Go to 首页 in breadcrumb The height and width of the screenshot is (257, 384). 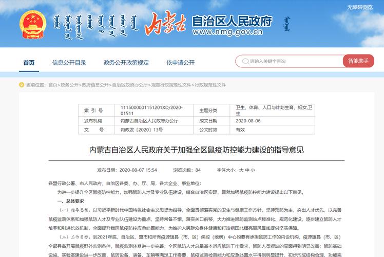click(x=53, y=85)
